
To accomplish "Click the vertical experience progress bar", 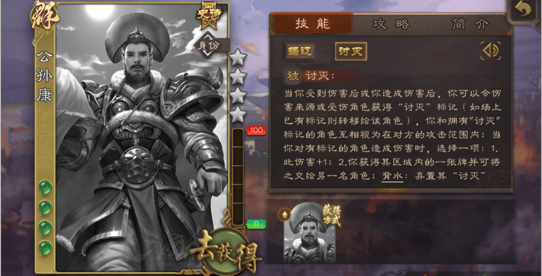I will (238, 176).
